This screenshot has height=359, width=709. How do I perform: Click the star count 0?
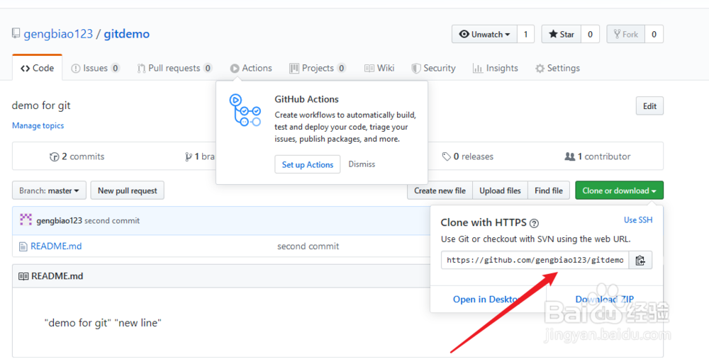coord(590,34)
